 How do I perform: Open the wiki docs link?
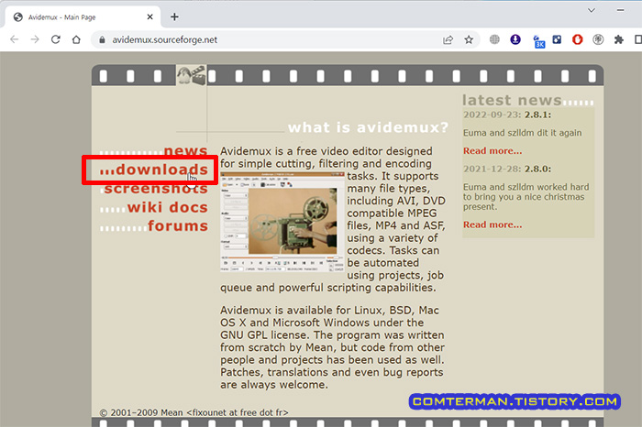(x=168, y=207)
